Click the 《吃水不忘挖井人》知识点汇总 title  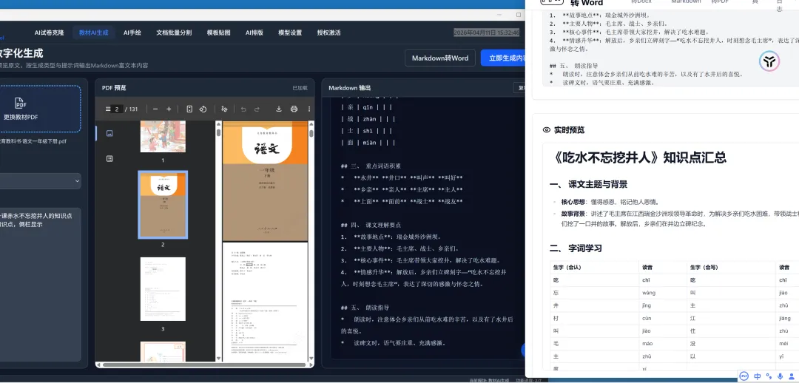[x=639, y=157]
